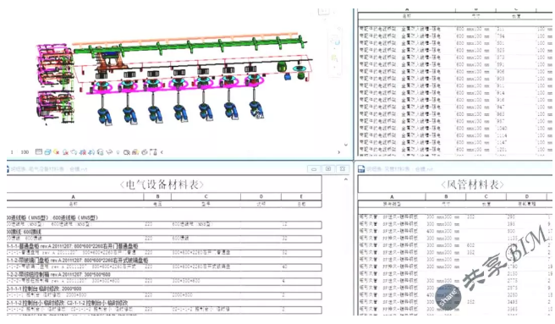Select column E header in 电气设备材料表

pyautogui.click(x=301, y=196)
